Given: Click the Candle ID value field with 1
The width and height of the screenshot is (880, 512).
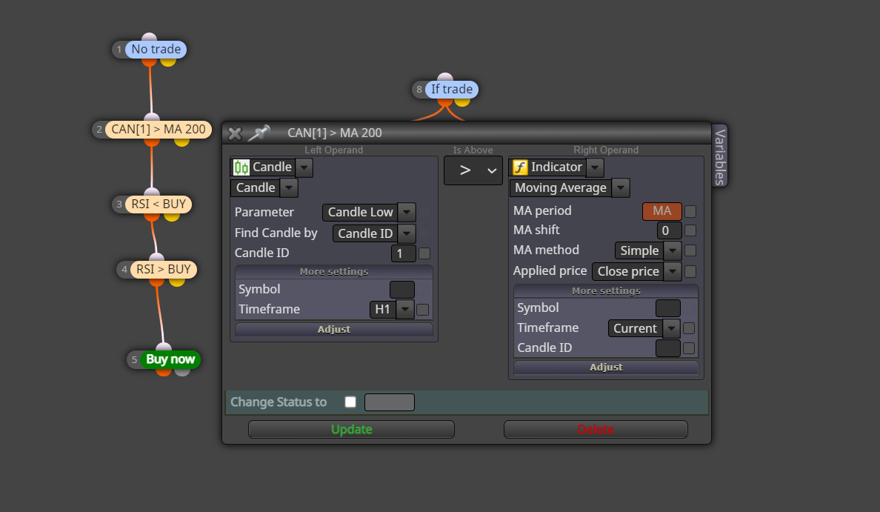Looking at the screenshot, I should 403,253.
